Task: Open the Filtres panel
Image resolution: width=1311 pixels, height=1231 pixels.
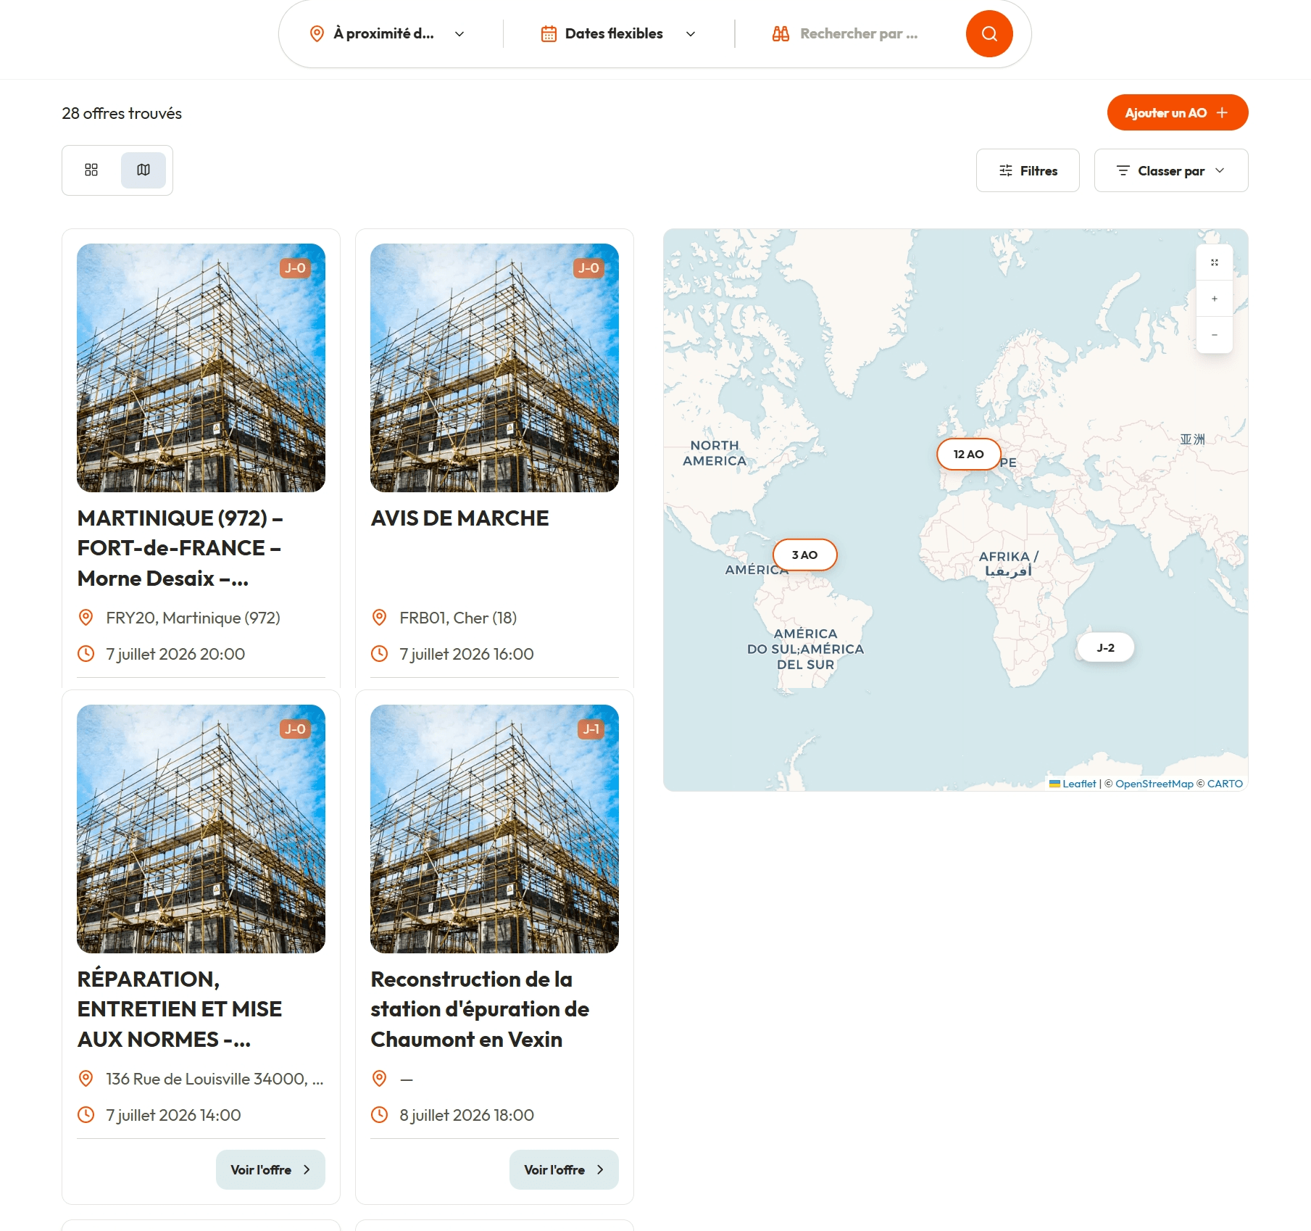Action: (1028, 170)
